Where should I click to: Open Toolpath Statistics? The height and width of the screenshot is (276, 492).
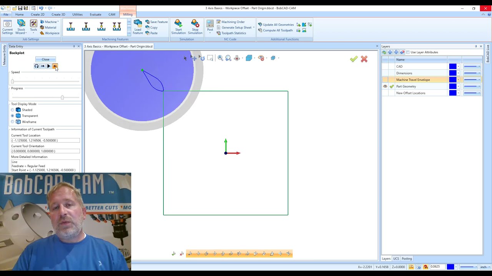(231, 33)
